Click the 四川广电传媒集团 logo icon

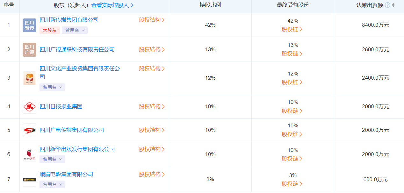(29, 130)
